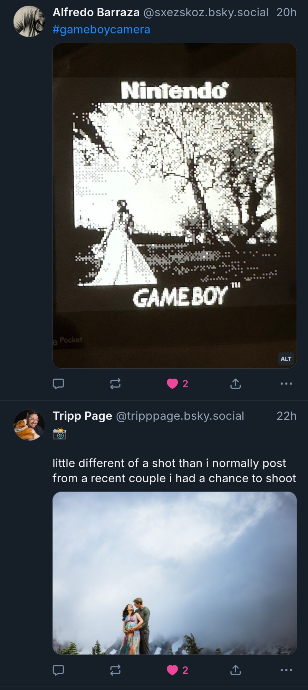The height and width of the screenshot is (690, 308).
Task: Open more options for Alfredo Barraza's post
Action: pos(286,383)
